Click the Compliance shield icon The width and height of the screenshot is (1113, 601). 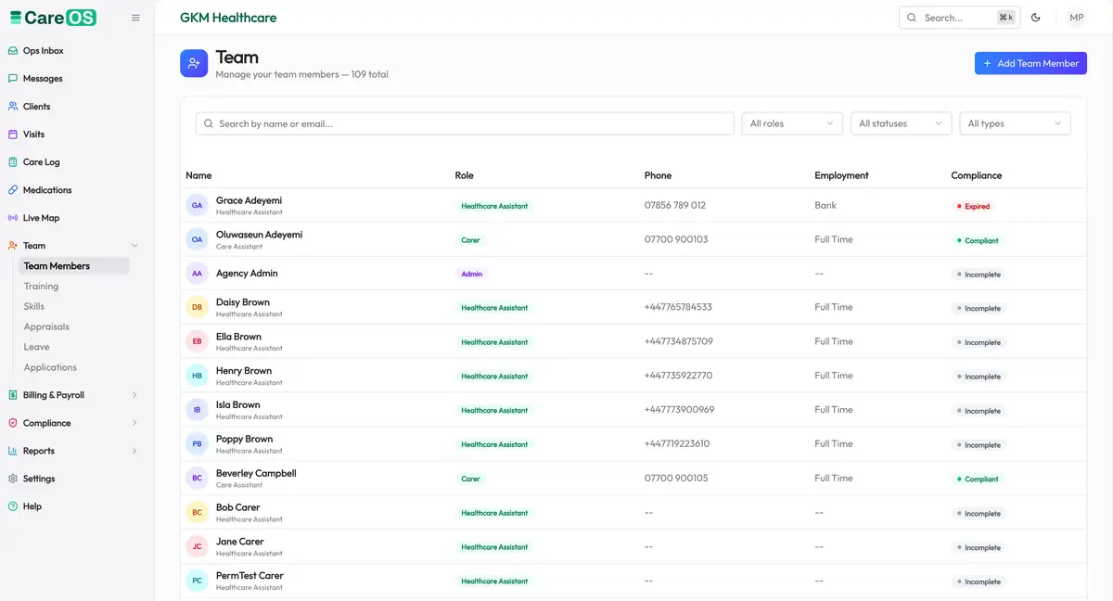(13, 423)
